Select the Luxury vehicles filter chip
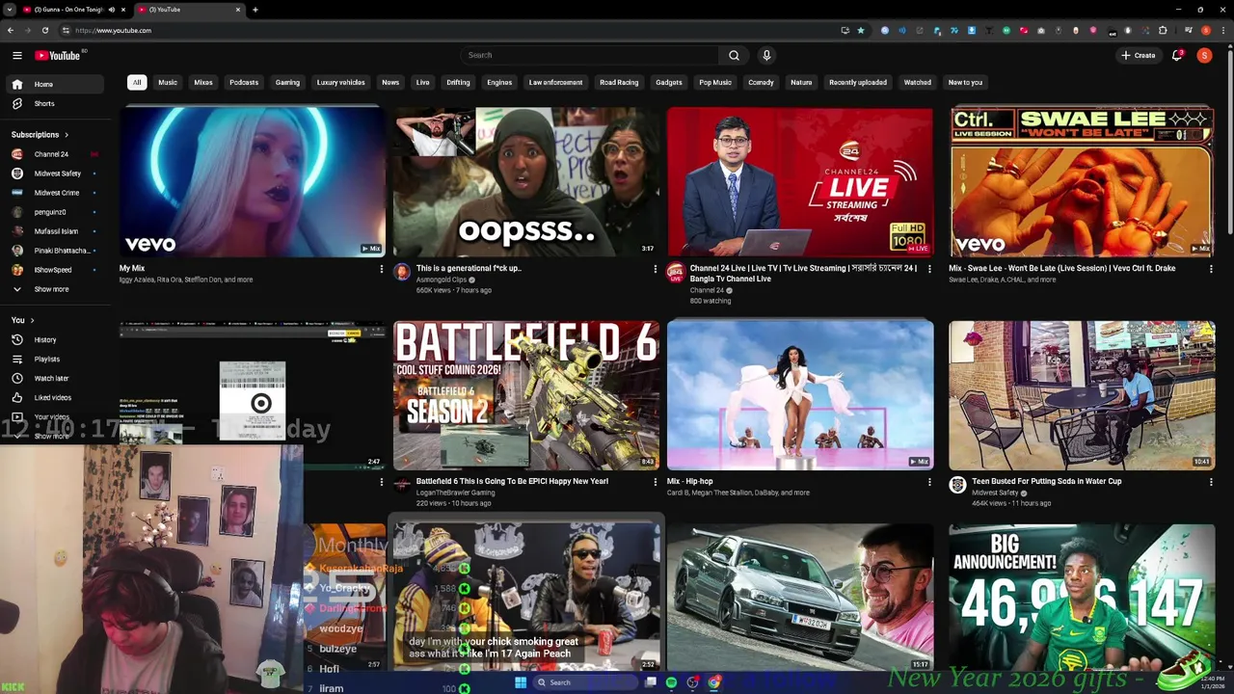The height and width of the screenshot is (694, 1234). pyautogui.click(x=341, y=83)
